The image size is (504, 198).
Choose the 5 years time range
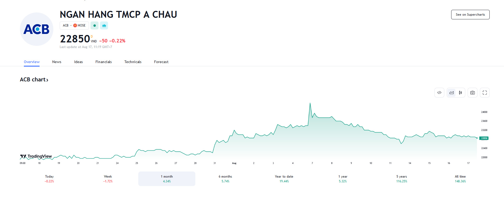[x=402, y=179]
